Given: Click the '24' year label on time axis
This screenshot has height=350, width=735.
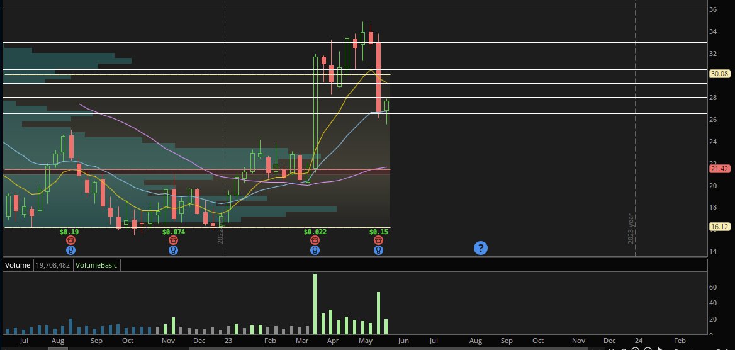Looking at the screenshot, I should coord(639,341).
